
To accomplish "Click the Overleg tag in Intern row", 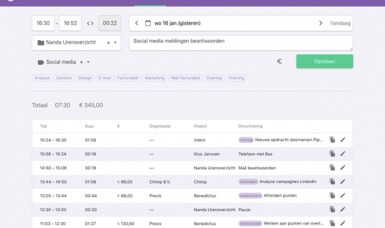I will pos(246,140).
